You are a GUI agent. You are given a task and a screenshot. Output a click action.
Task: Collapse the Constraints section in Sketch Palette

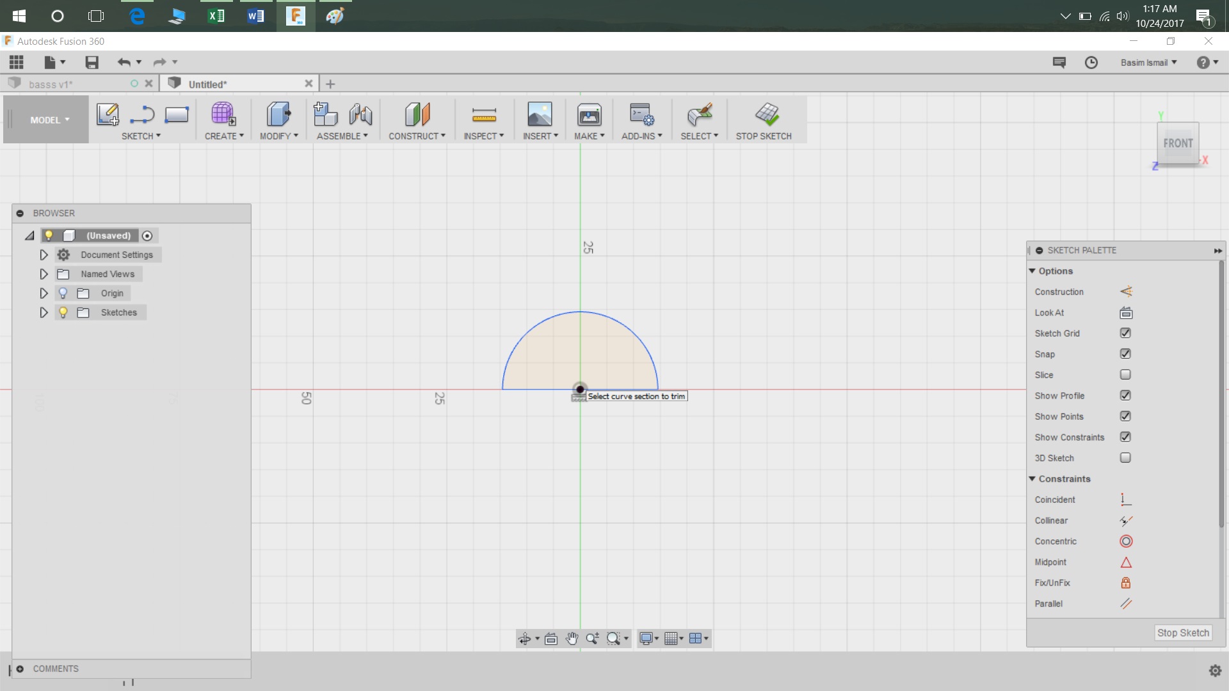point(1032,479)
